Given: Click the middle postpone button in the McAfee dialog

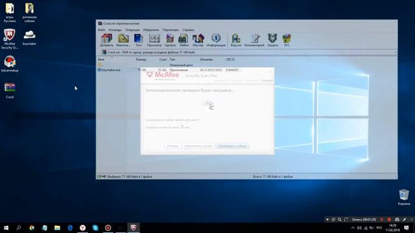Looking at the screenshot, I should coord(198,146).
